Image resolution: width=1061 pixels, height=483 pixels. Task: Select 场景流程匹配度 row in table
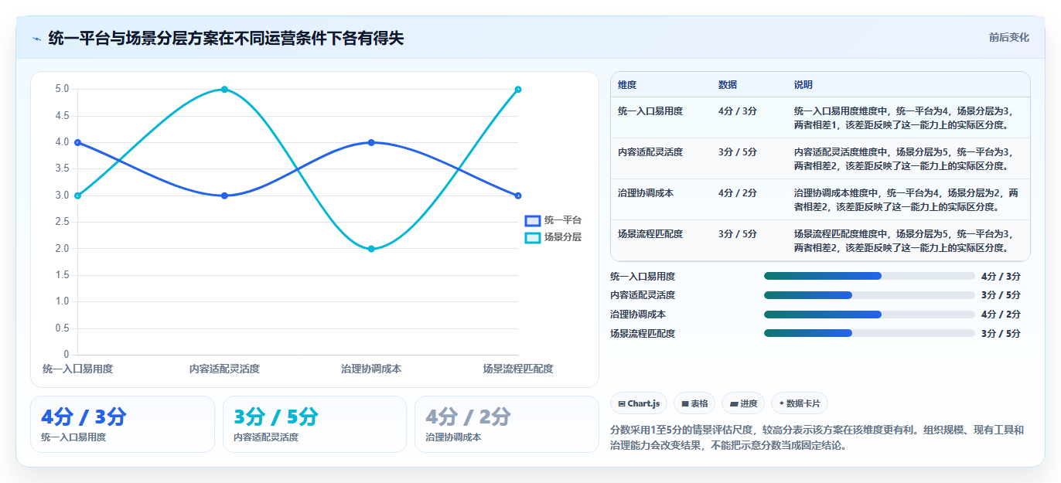(820, 240)
